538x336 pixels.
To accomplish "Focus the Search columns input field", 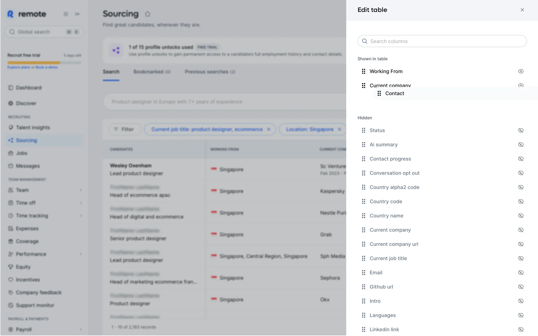I will pyautogui.click(x=446, y=41).
